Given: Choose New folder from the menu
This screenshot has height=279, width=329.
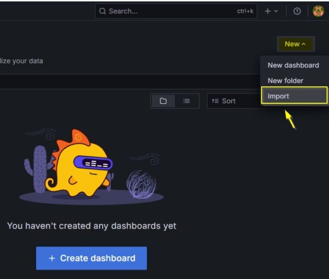Looking at the screenshot, I should tap(285, 81).
